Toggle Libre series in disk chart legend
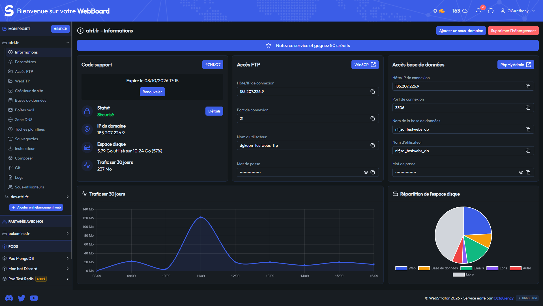Viewport: 543px width, 306px height. (x=463, y=275)
